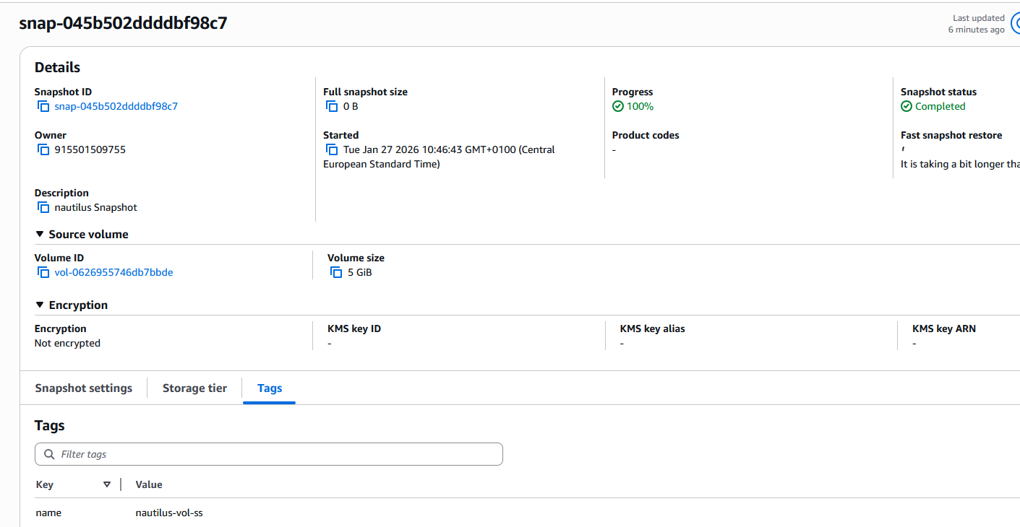Switch to the Snapshot settings tab
Screen dimensions: 1020x527
pos(84,388)
